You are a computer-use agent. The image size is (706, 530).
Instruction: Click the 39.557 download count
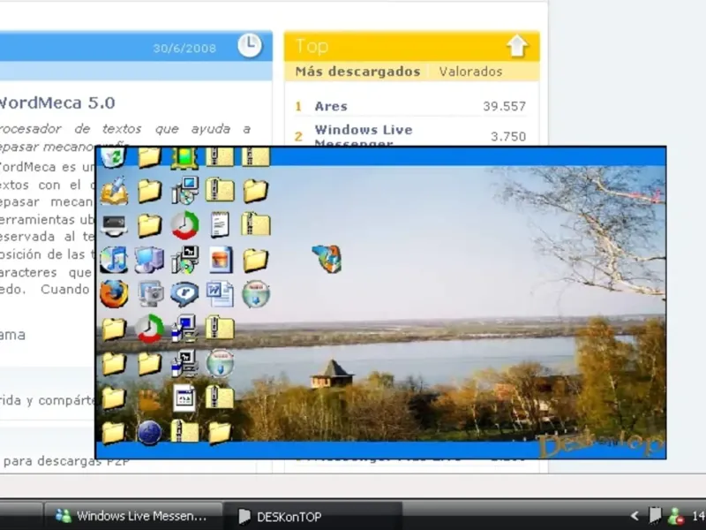(x=504, y=106)
